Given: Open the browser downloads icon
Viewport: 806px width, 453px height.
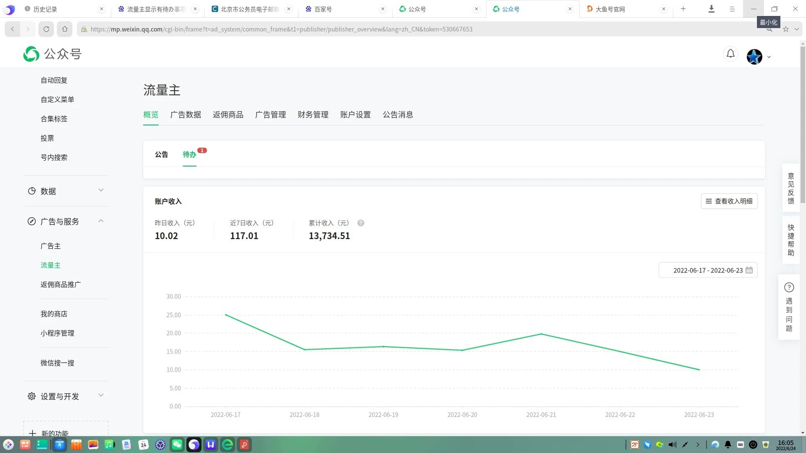Looking at the screenshot, I should [x=711, y=9].
